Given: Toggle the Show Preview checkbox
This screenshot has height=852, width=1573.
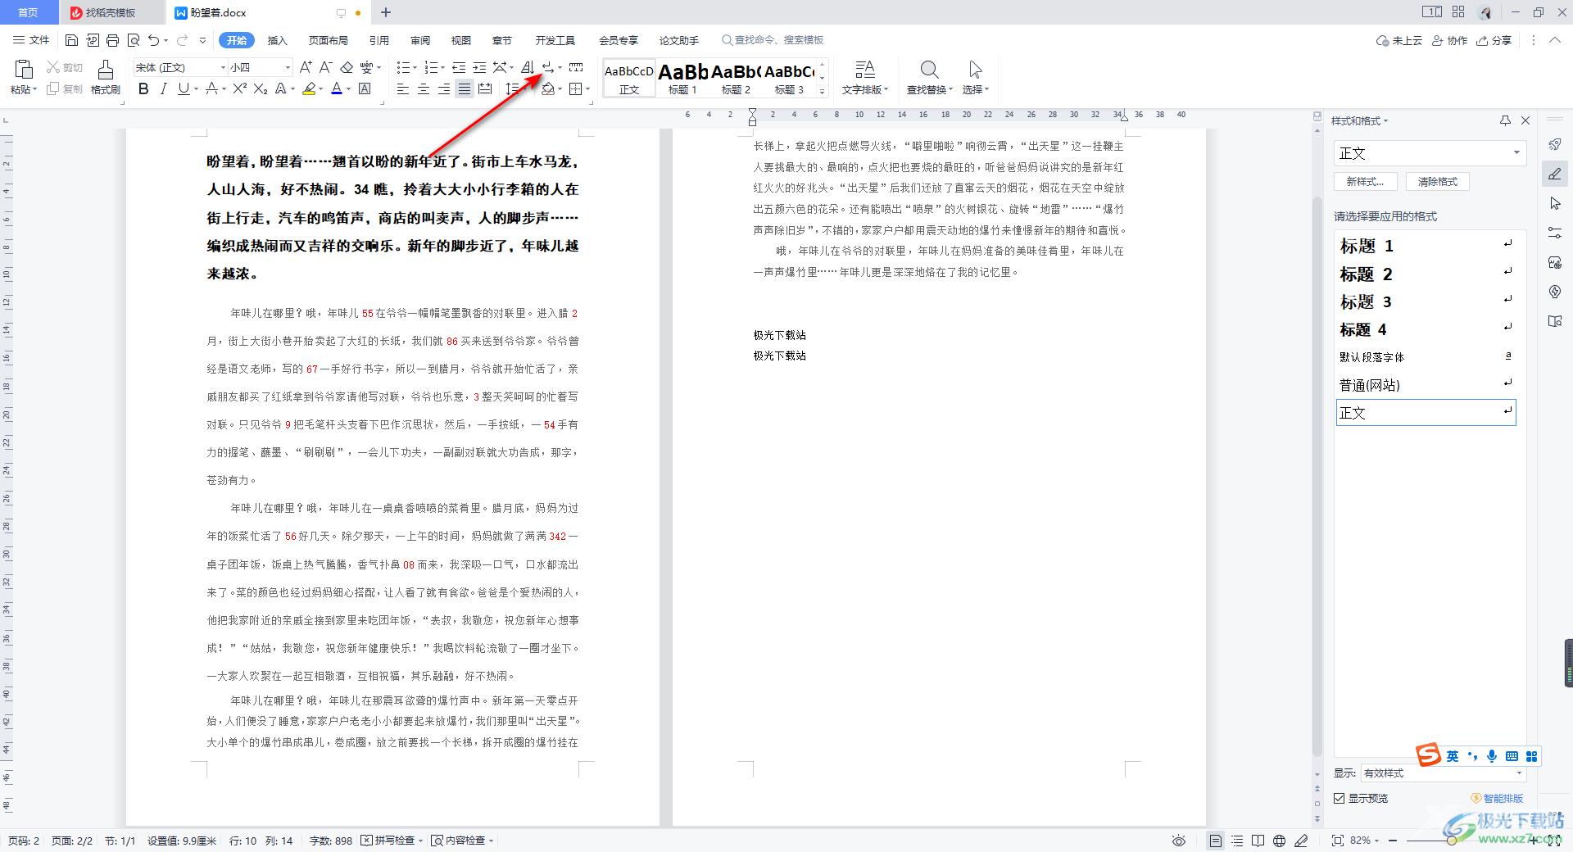Looking at the screenshot, I should tap(1340, 798).
